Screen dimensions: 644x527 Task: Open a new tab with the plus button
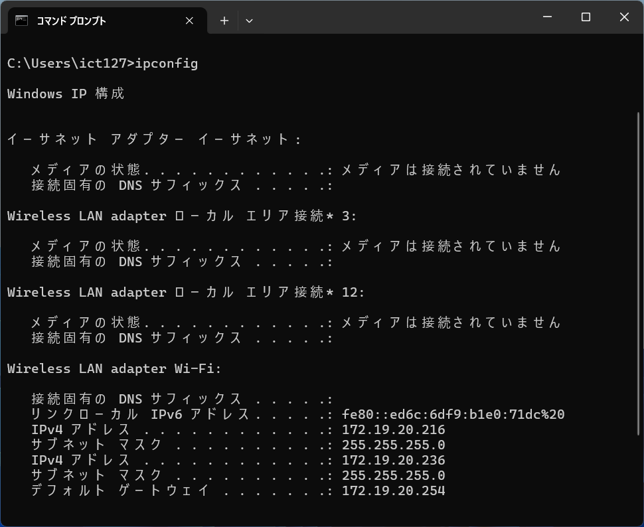pos(224,21)
